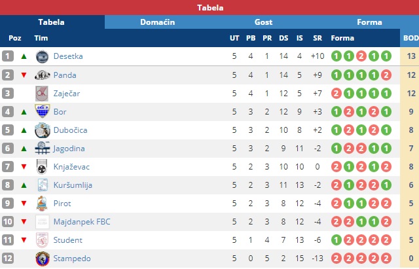419x269 pixels.
Task: Click the SR column header
Action: coord(318,38)
